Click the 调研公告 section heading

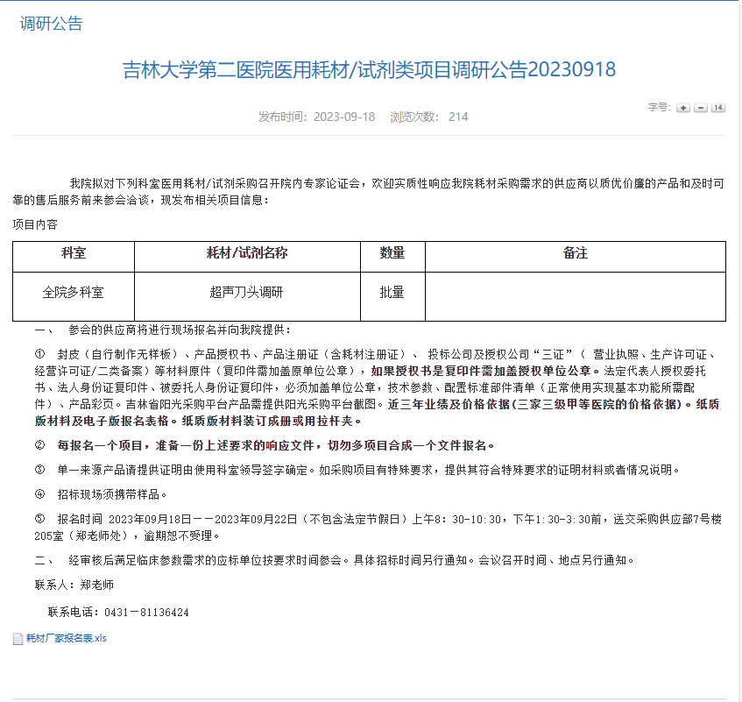pos(51,24)
